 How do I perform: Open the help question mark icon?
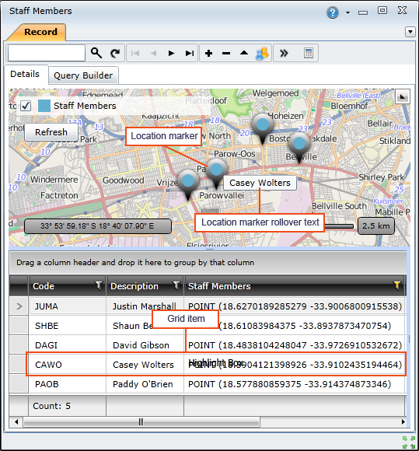pos(333,12)
